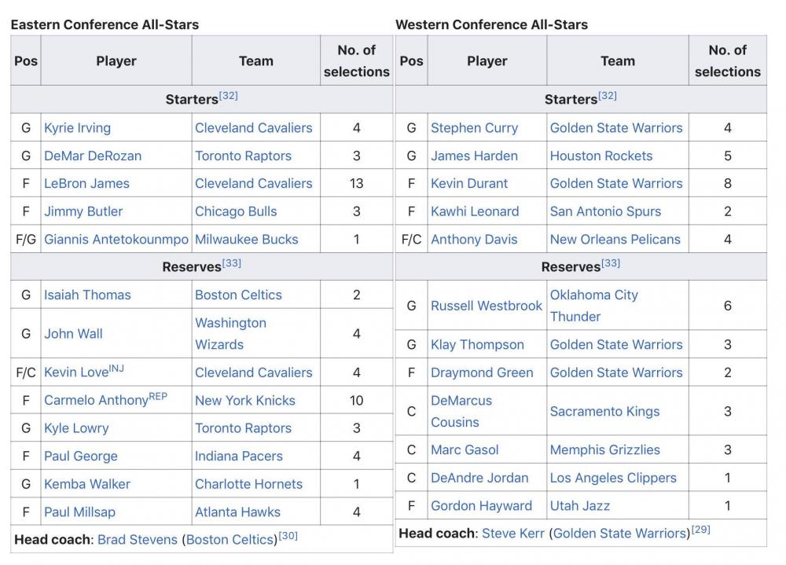The image size is (786, 565).
Task: Click reference [32] next to Eastern Starters
Action: pyautogui.click(x=229, y=96)
